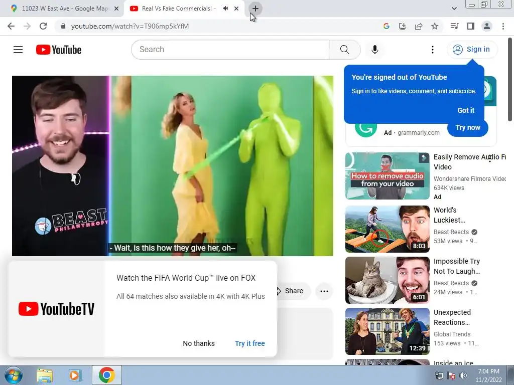The height and width of the screenshot is (385, 514).
Task: Click the taskbar clock showing 7:04 PM
Action: 488,375
